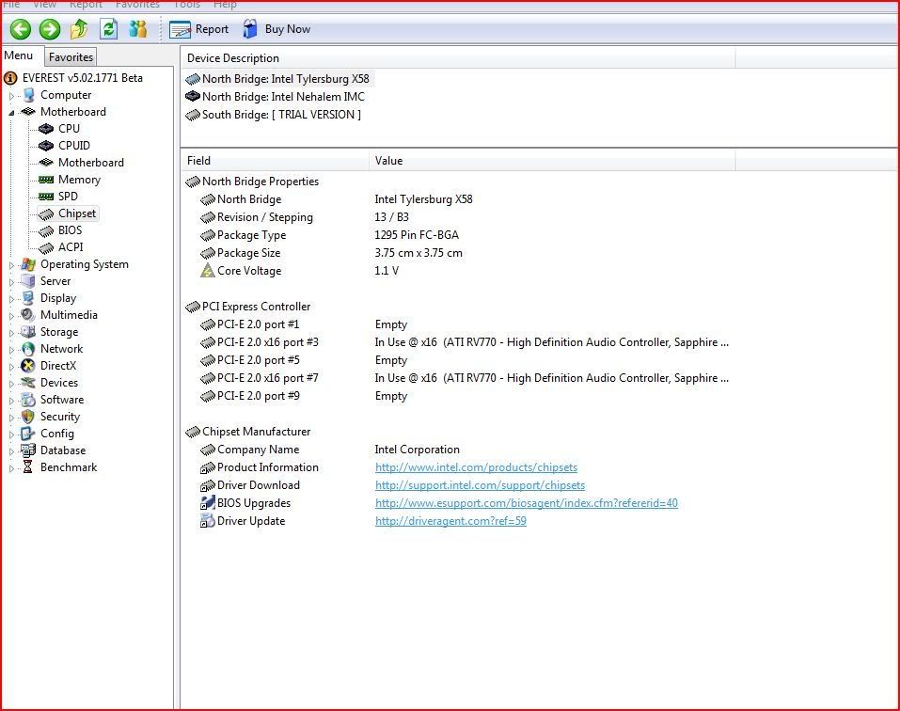Expand the Server tree node
This screenshot has width=900, height=711.
pyautogui.click(x=11, y=282)
